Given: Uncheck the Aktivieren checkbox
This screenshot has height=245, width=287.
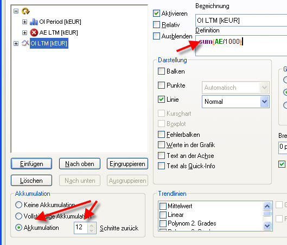Looking at the screenshot, I should 156,14.
